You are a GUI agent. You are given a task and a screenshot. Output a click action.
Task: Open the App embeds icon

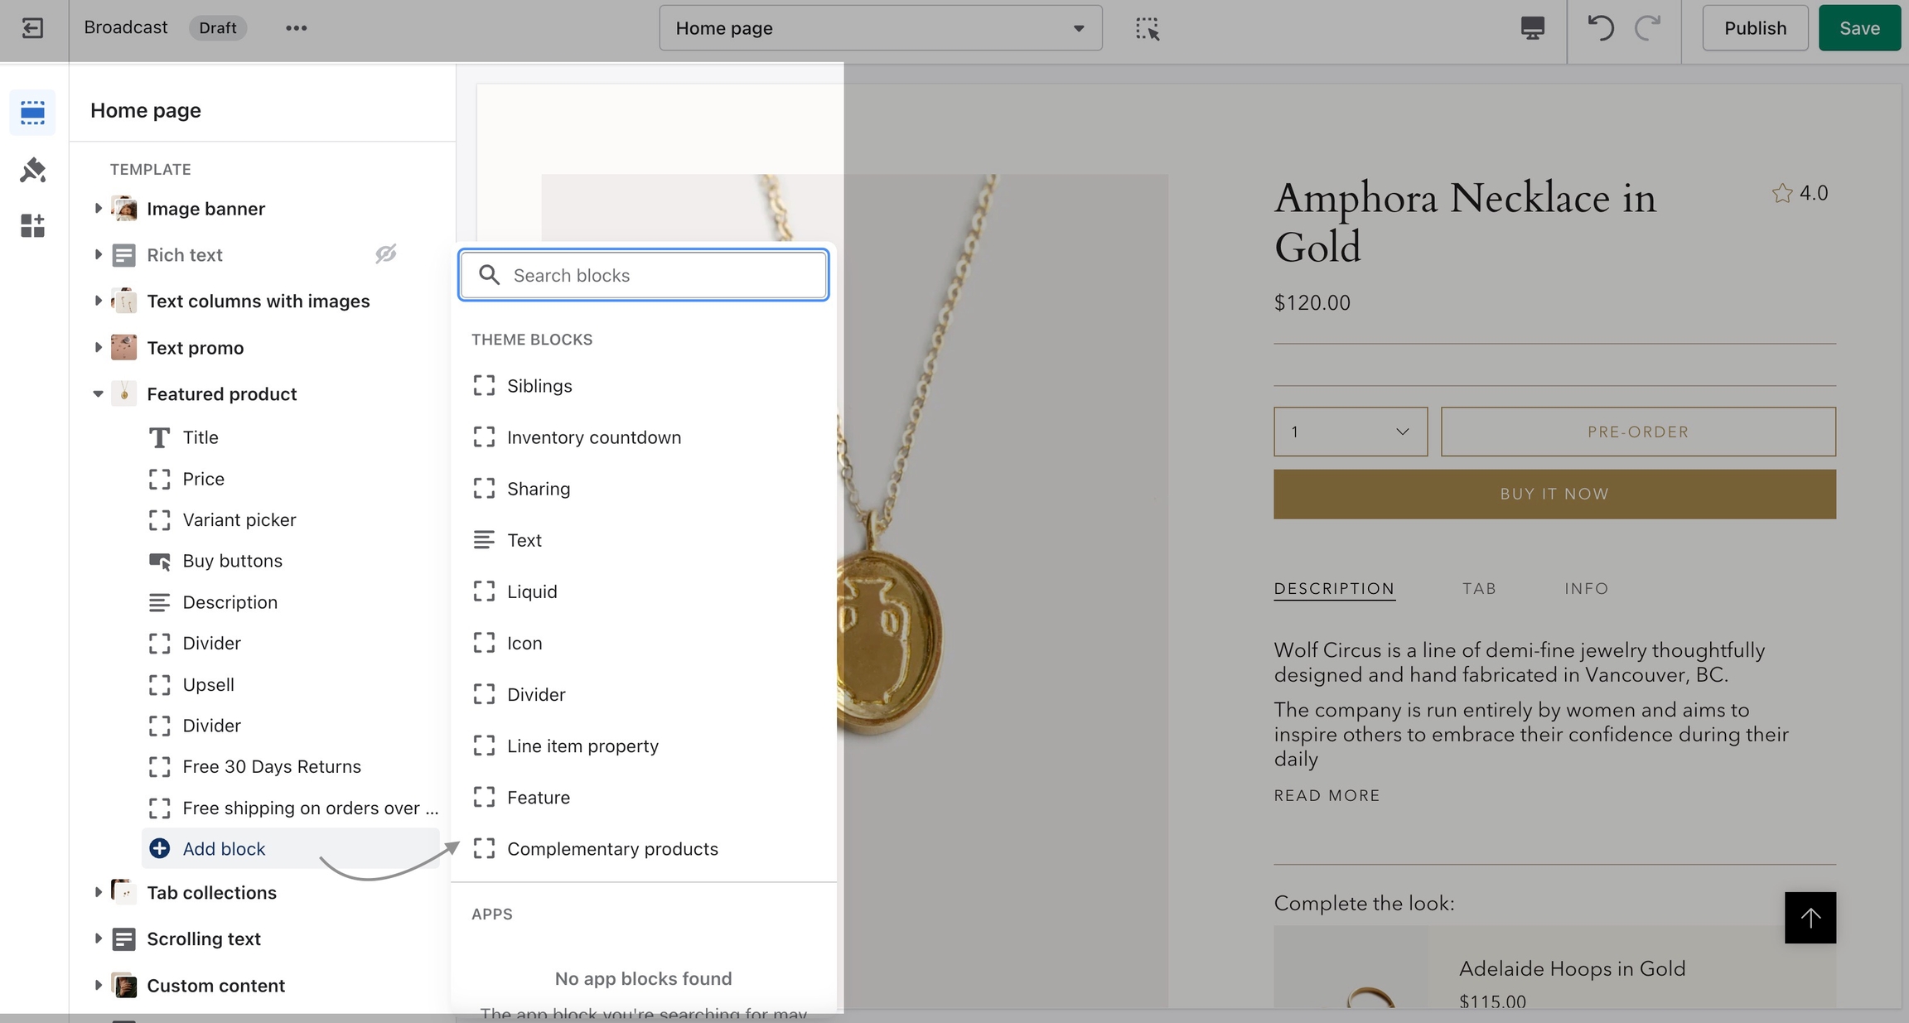[32, 225]
